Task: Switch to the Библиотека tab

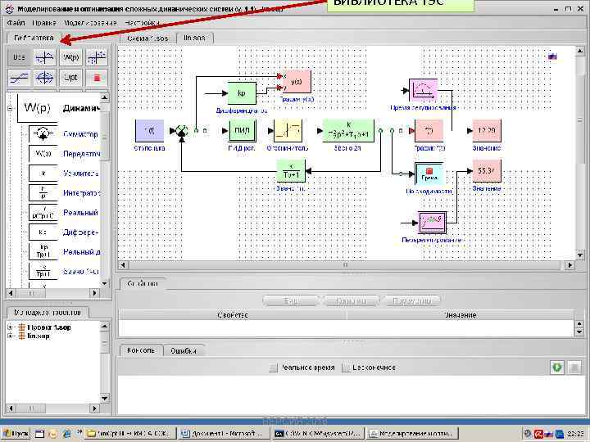Action: 34,38
